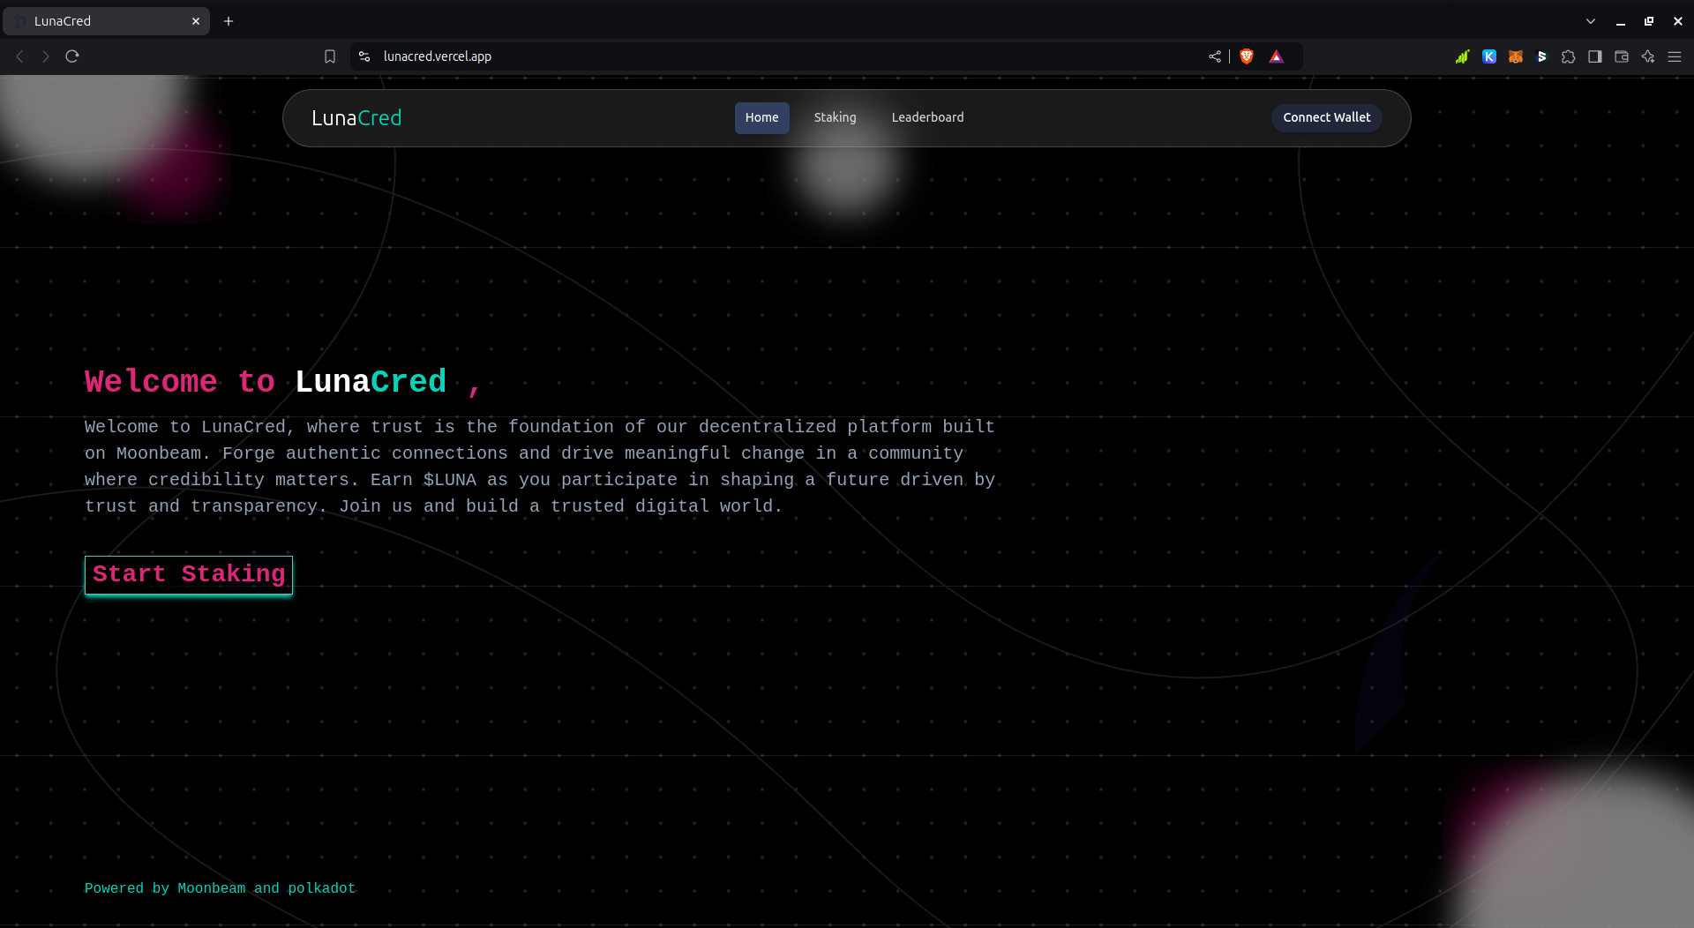Open the Staking nav page
The width and height of the screenshot is (1694, 928).
coord(835,117)
